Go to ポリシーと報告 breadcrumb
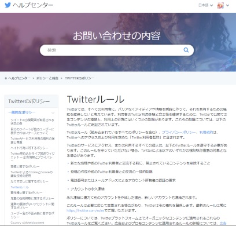The image size is (236, 226). coord(47,78)
